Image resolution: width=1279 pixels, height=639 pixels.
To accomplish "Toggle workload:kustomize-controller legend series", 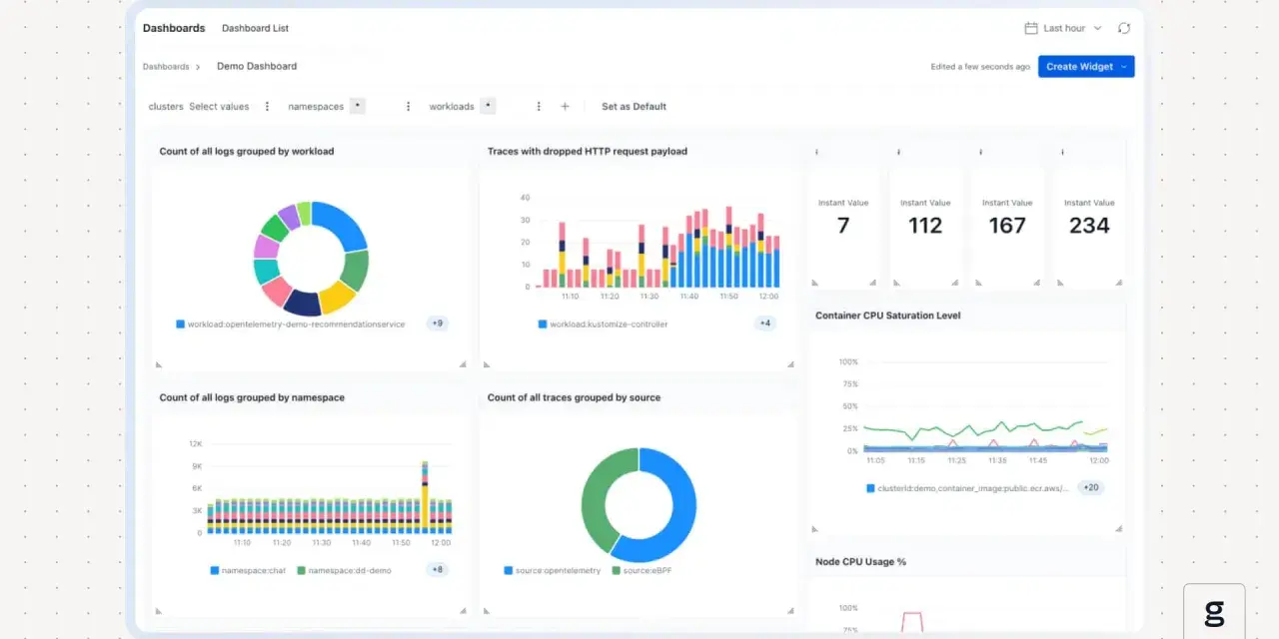I will (x=604, y=324).
